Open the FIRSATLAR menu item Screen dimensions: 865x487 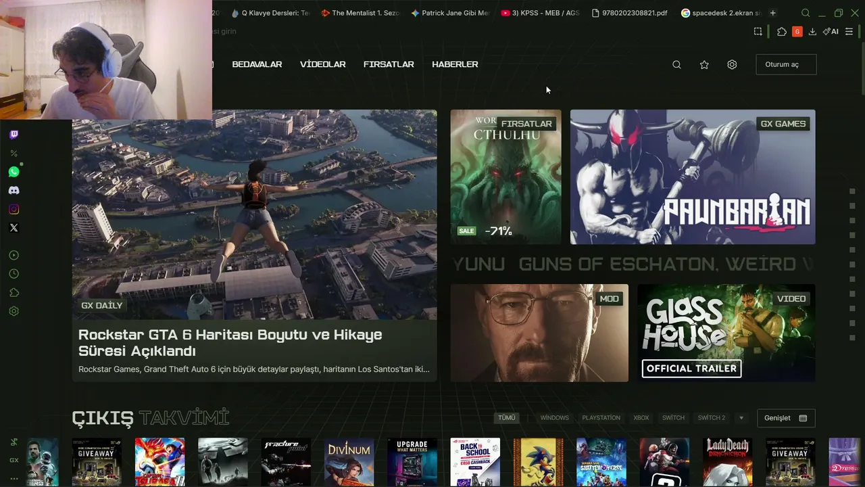(389, 64)
